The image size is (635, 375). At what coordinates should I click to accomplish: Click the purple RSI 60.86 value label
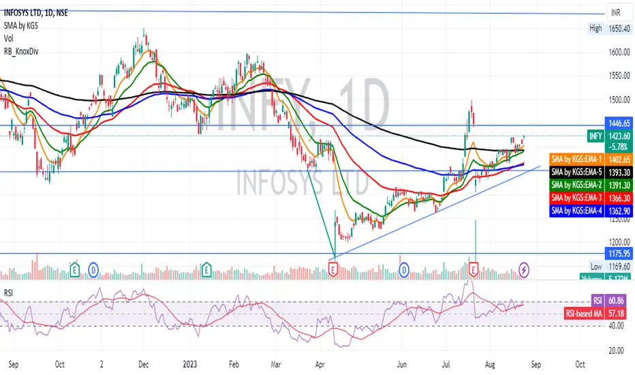[x=608, y=301]
